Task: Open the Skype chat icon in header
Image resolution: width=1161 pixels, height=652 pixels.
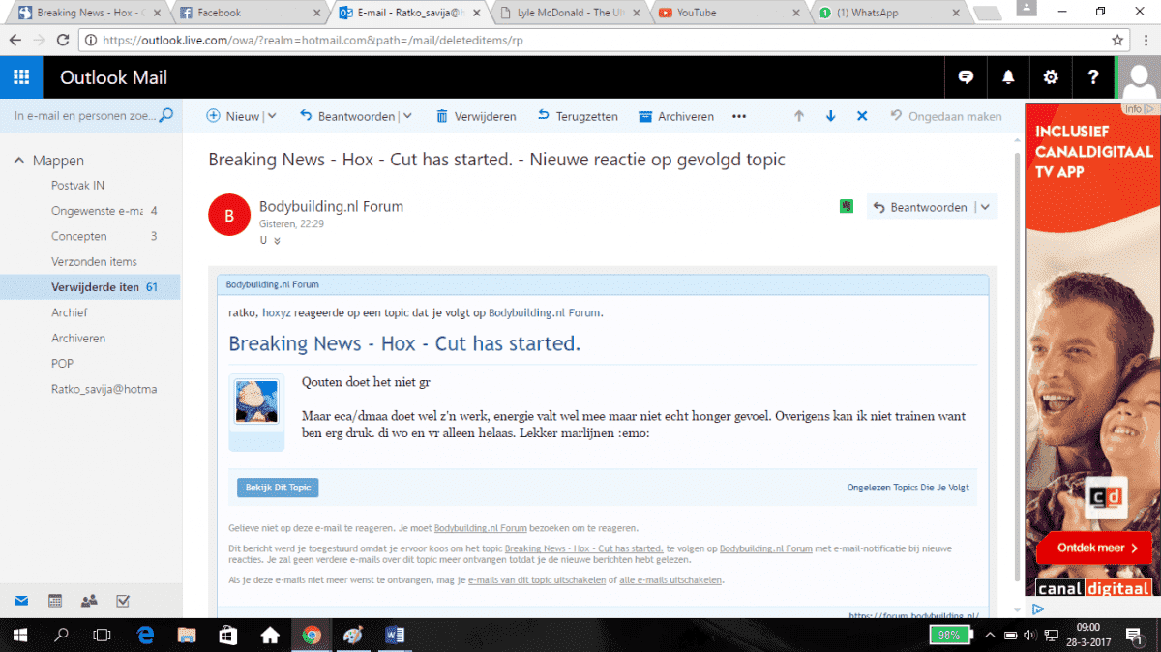Action: [966, 77]
